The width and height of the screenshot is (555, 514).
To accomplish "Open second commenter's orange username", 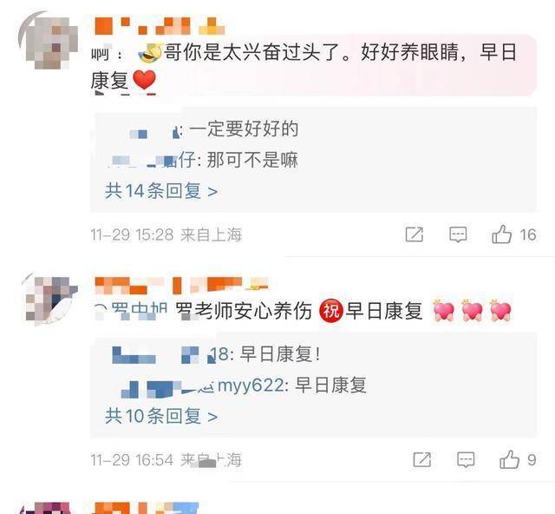I will pyautogui.click(x=181, y=286).
